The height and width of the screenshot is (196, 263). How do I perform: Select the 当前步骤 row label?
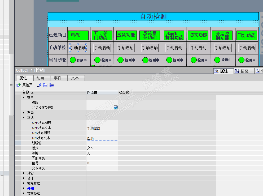(x=58, y=60)
